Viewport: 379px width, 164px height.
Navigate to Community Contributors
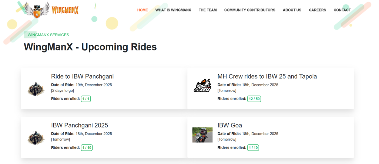coord(249,10)
